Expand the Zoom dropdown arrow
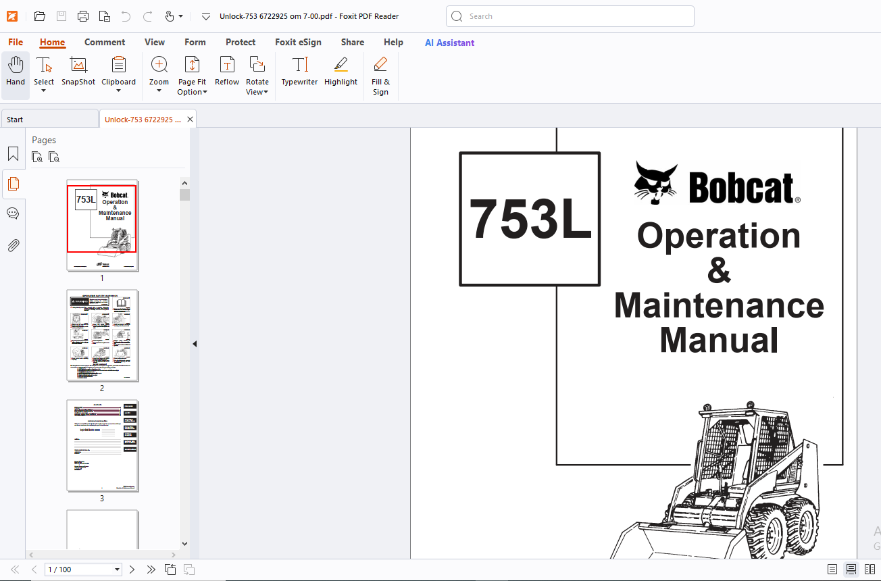This screenshot has width=881, height=581. coord(159,91)
